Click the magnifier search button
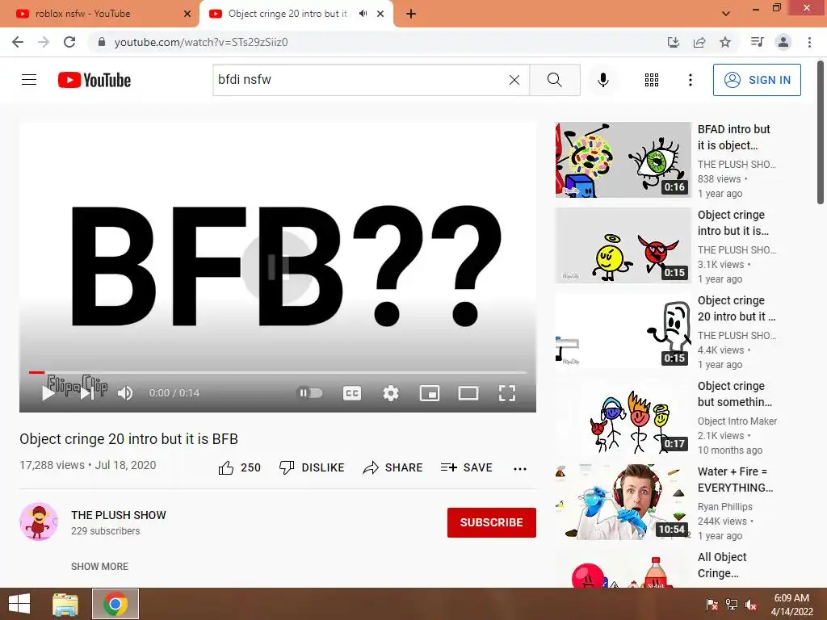This screenshot has width=827, height=620. click(x=554, y=80)
